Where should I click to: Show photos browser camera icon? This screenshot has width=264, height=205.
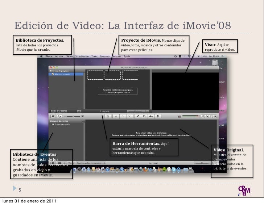[207, 116]
